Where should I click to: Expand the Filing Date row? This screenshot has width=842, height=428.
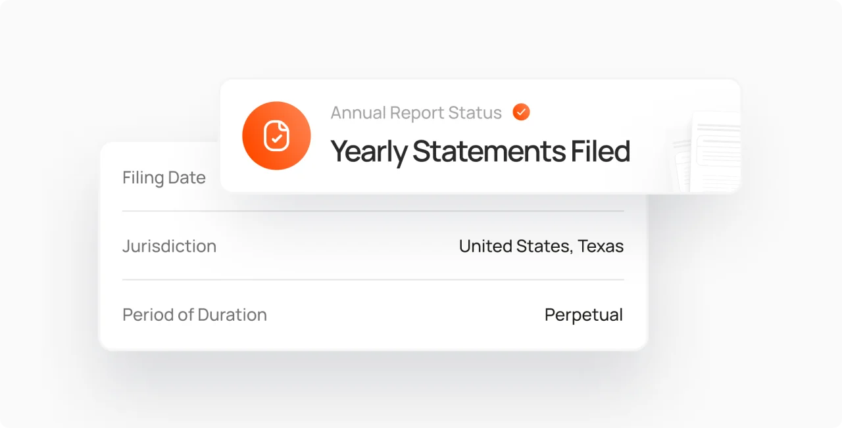point(164,178)
